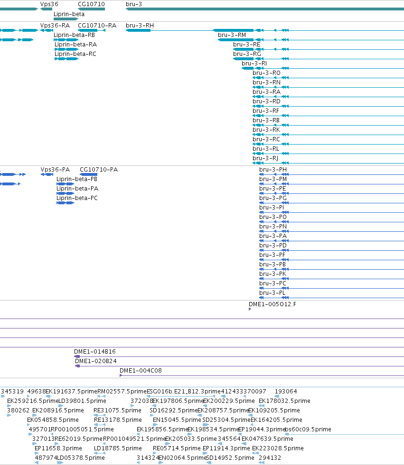The width and height of the screenshot is (404, 465).
Task: Click protein bru-3-PM label
Action: [x=272, y=179]
